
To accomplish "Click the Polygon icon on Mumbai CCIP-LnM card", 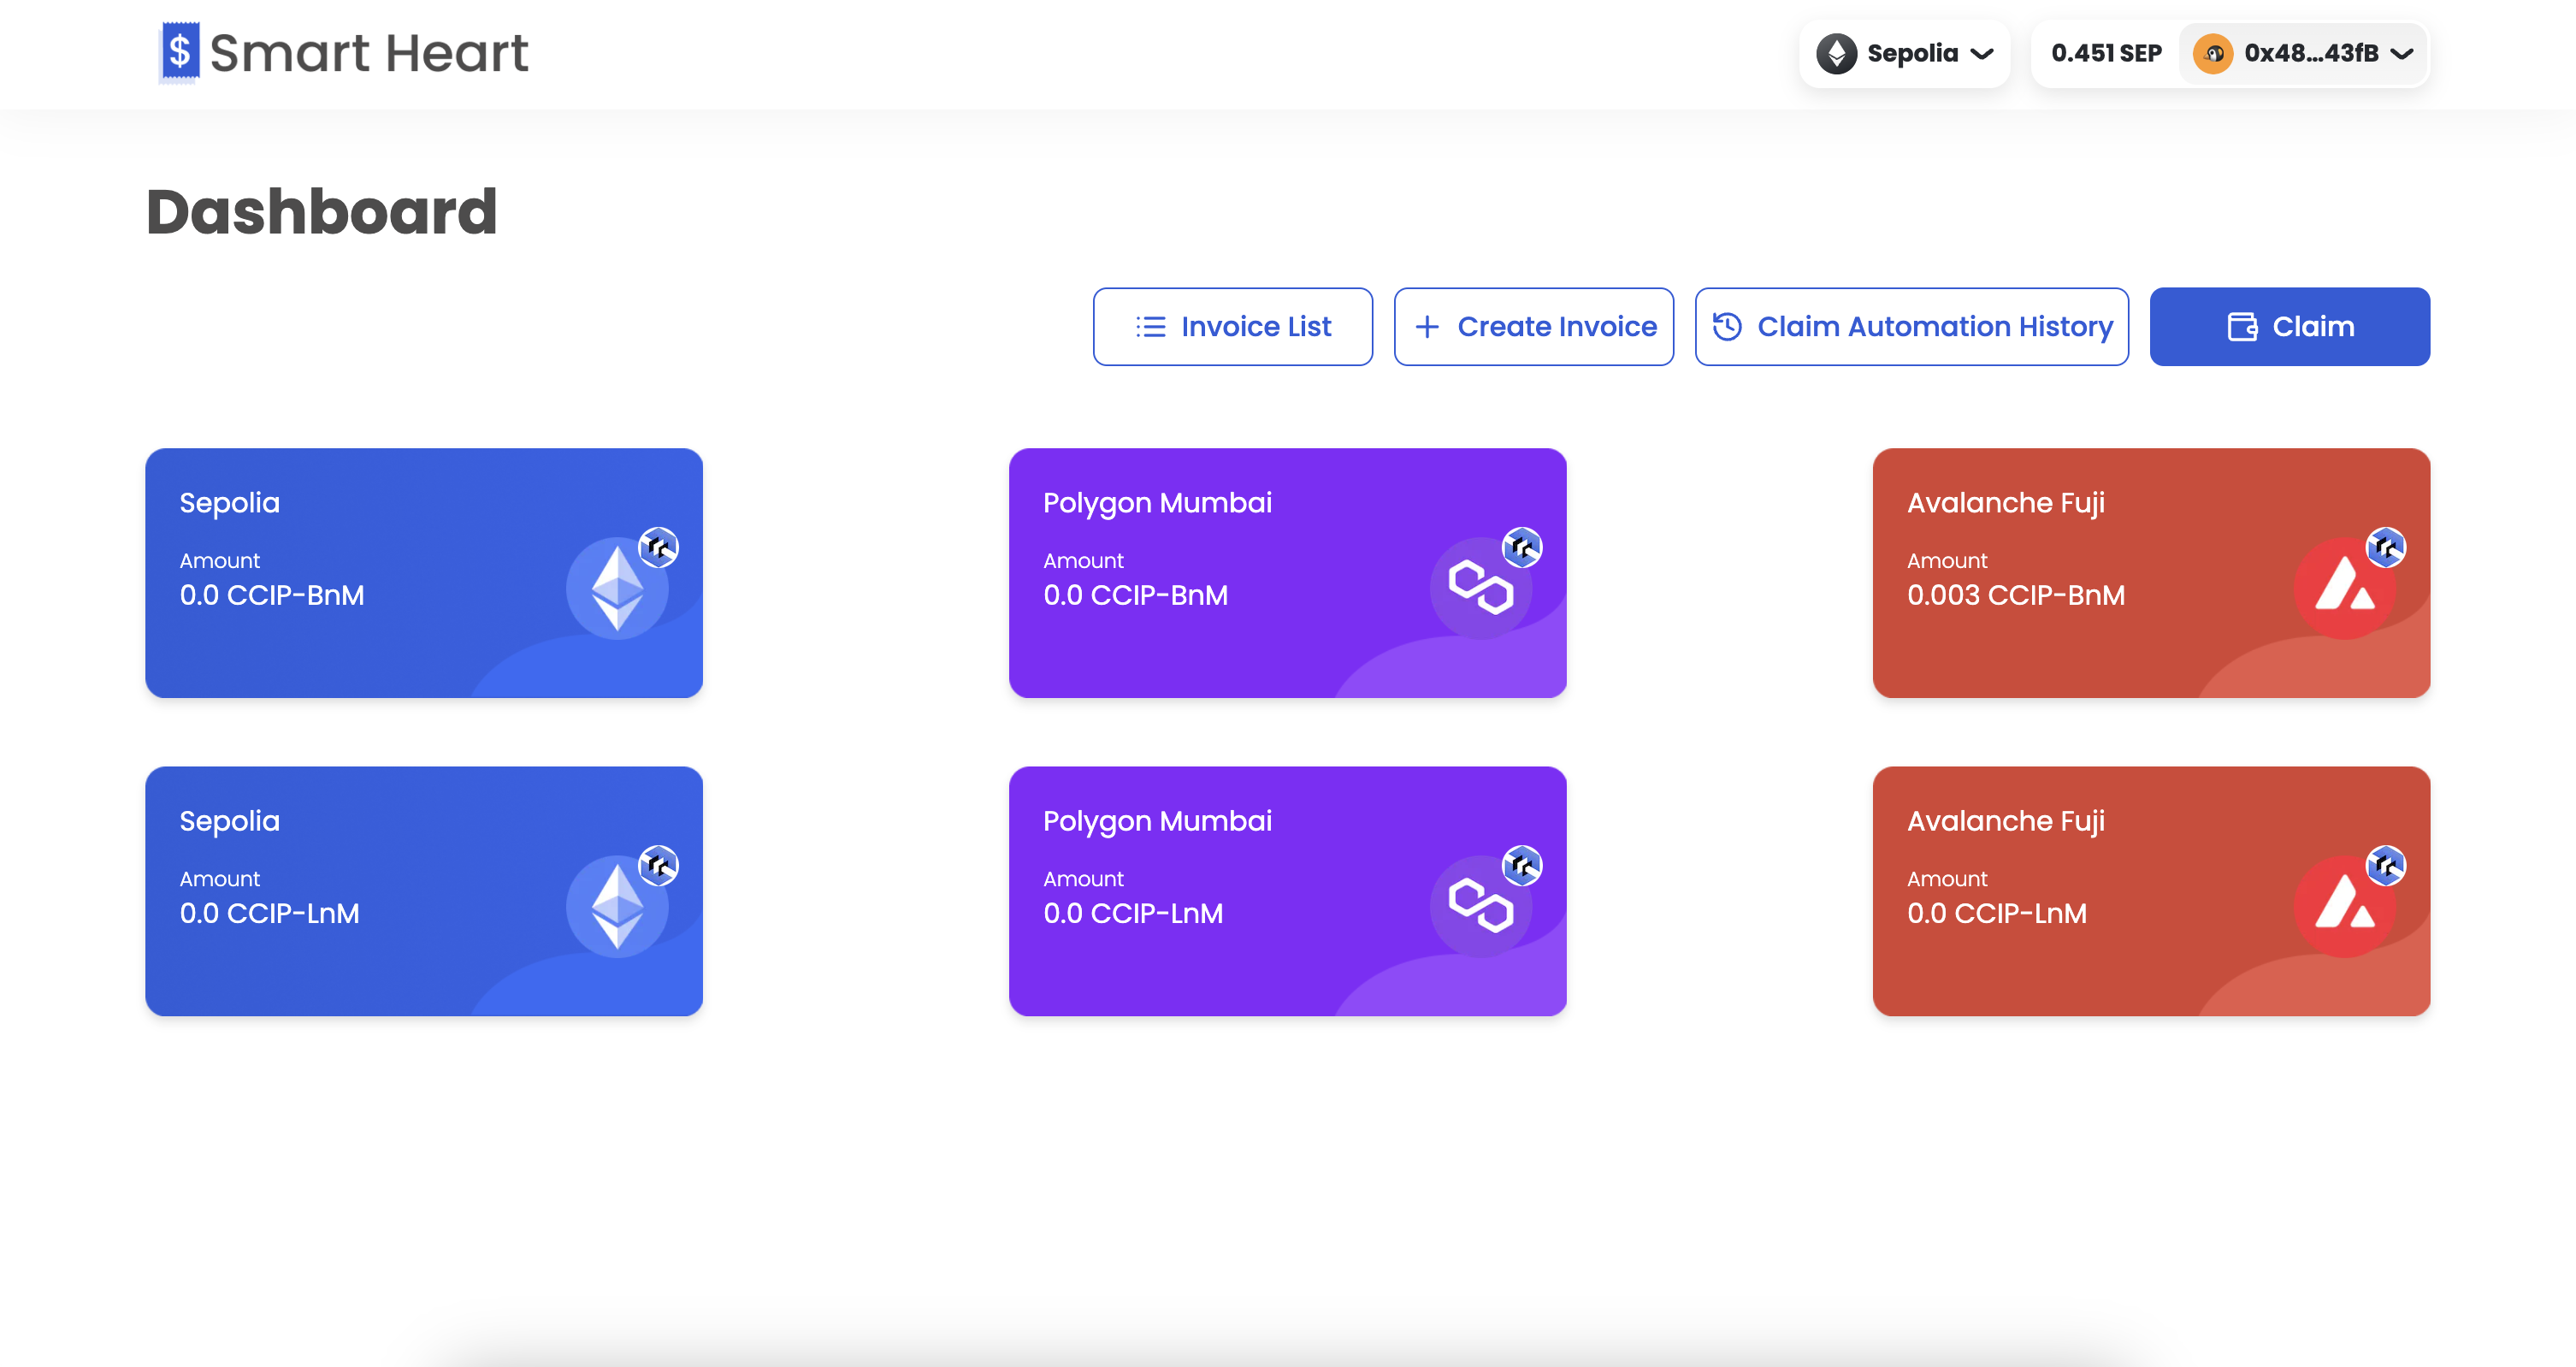I will click(1481, 907).
